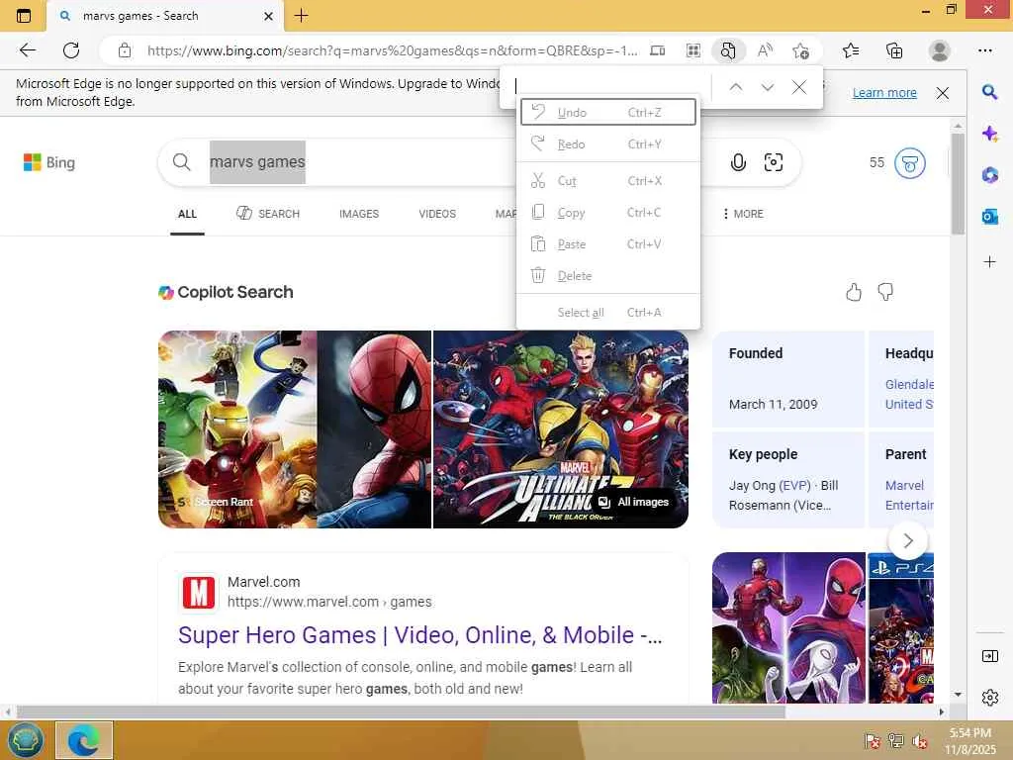Click the Bing logo
The height and width of the screenshot is (760, 1013).
[x=49, y=162]
